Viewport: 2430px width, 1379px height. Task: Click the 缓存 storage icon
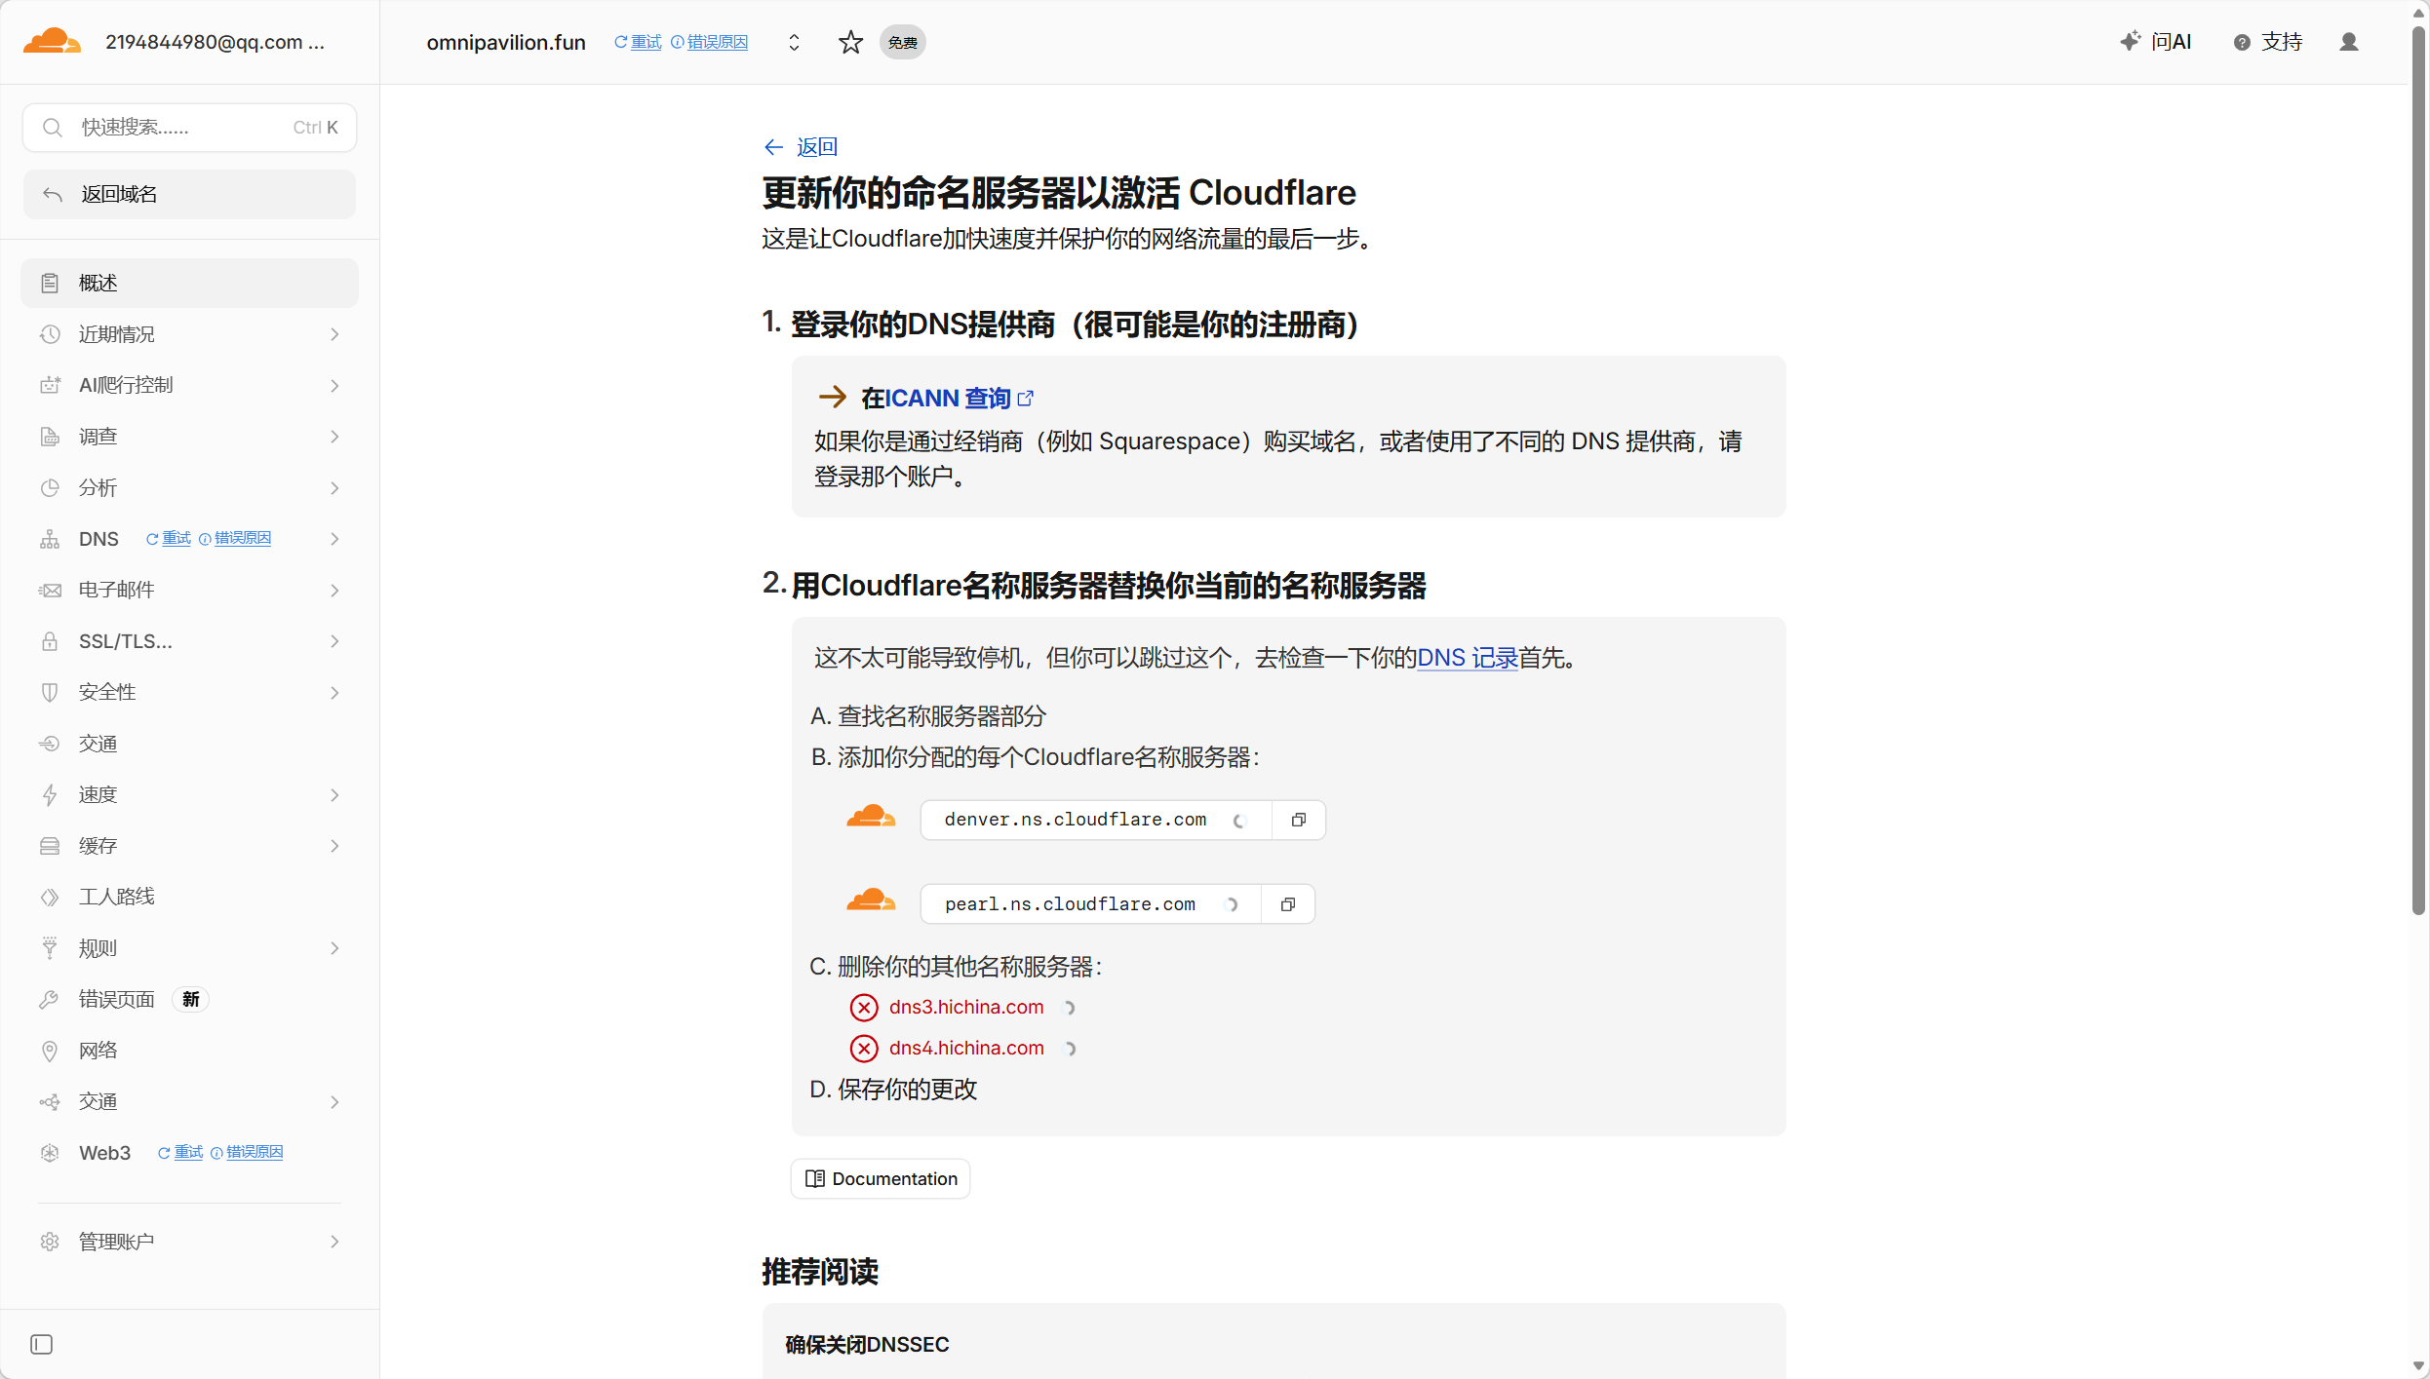pyautogui.click(x=50, y=846)
